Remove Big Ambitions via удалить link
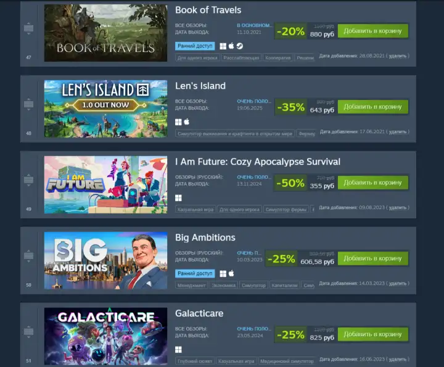 (398, 284)
